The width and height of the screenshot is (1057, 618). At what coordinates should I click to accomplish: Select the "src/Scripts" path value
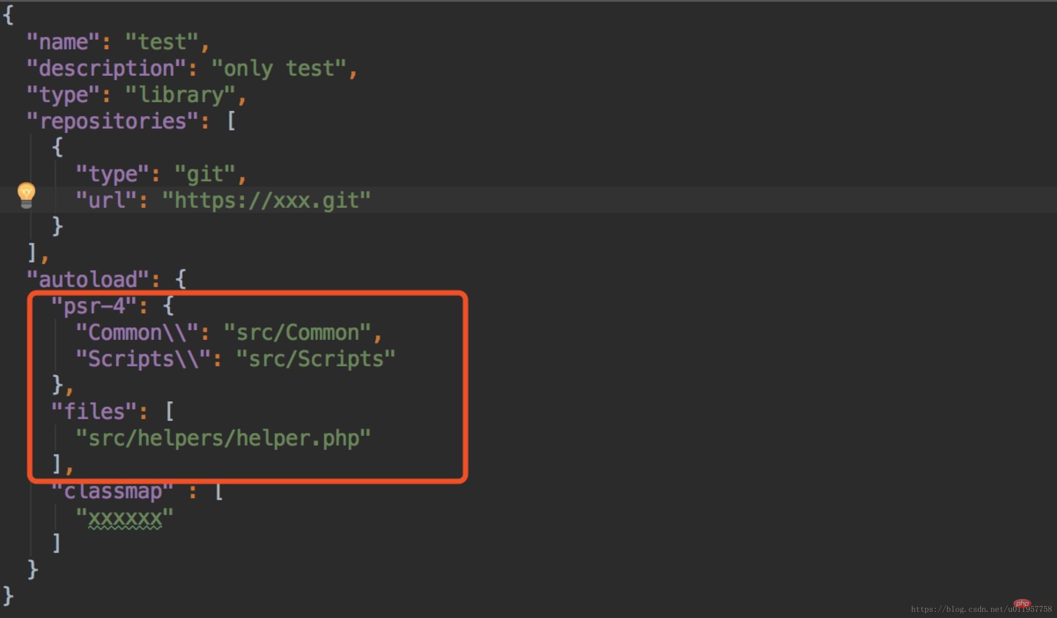316,359
